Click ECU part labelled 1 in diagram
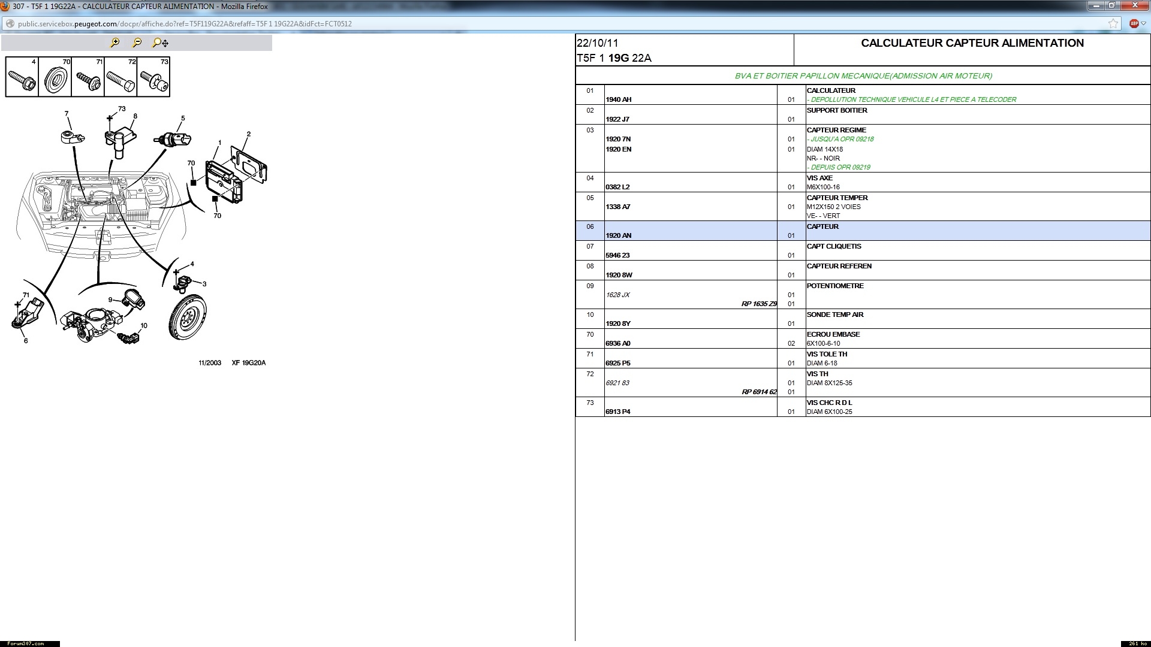1151x647 pixels. (x=224, y=181)
